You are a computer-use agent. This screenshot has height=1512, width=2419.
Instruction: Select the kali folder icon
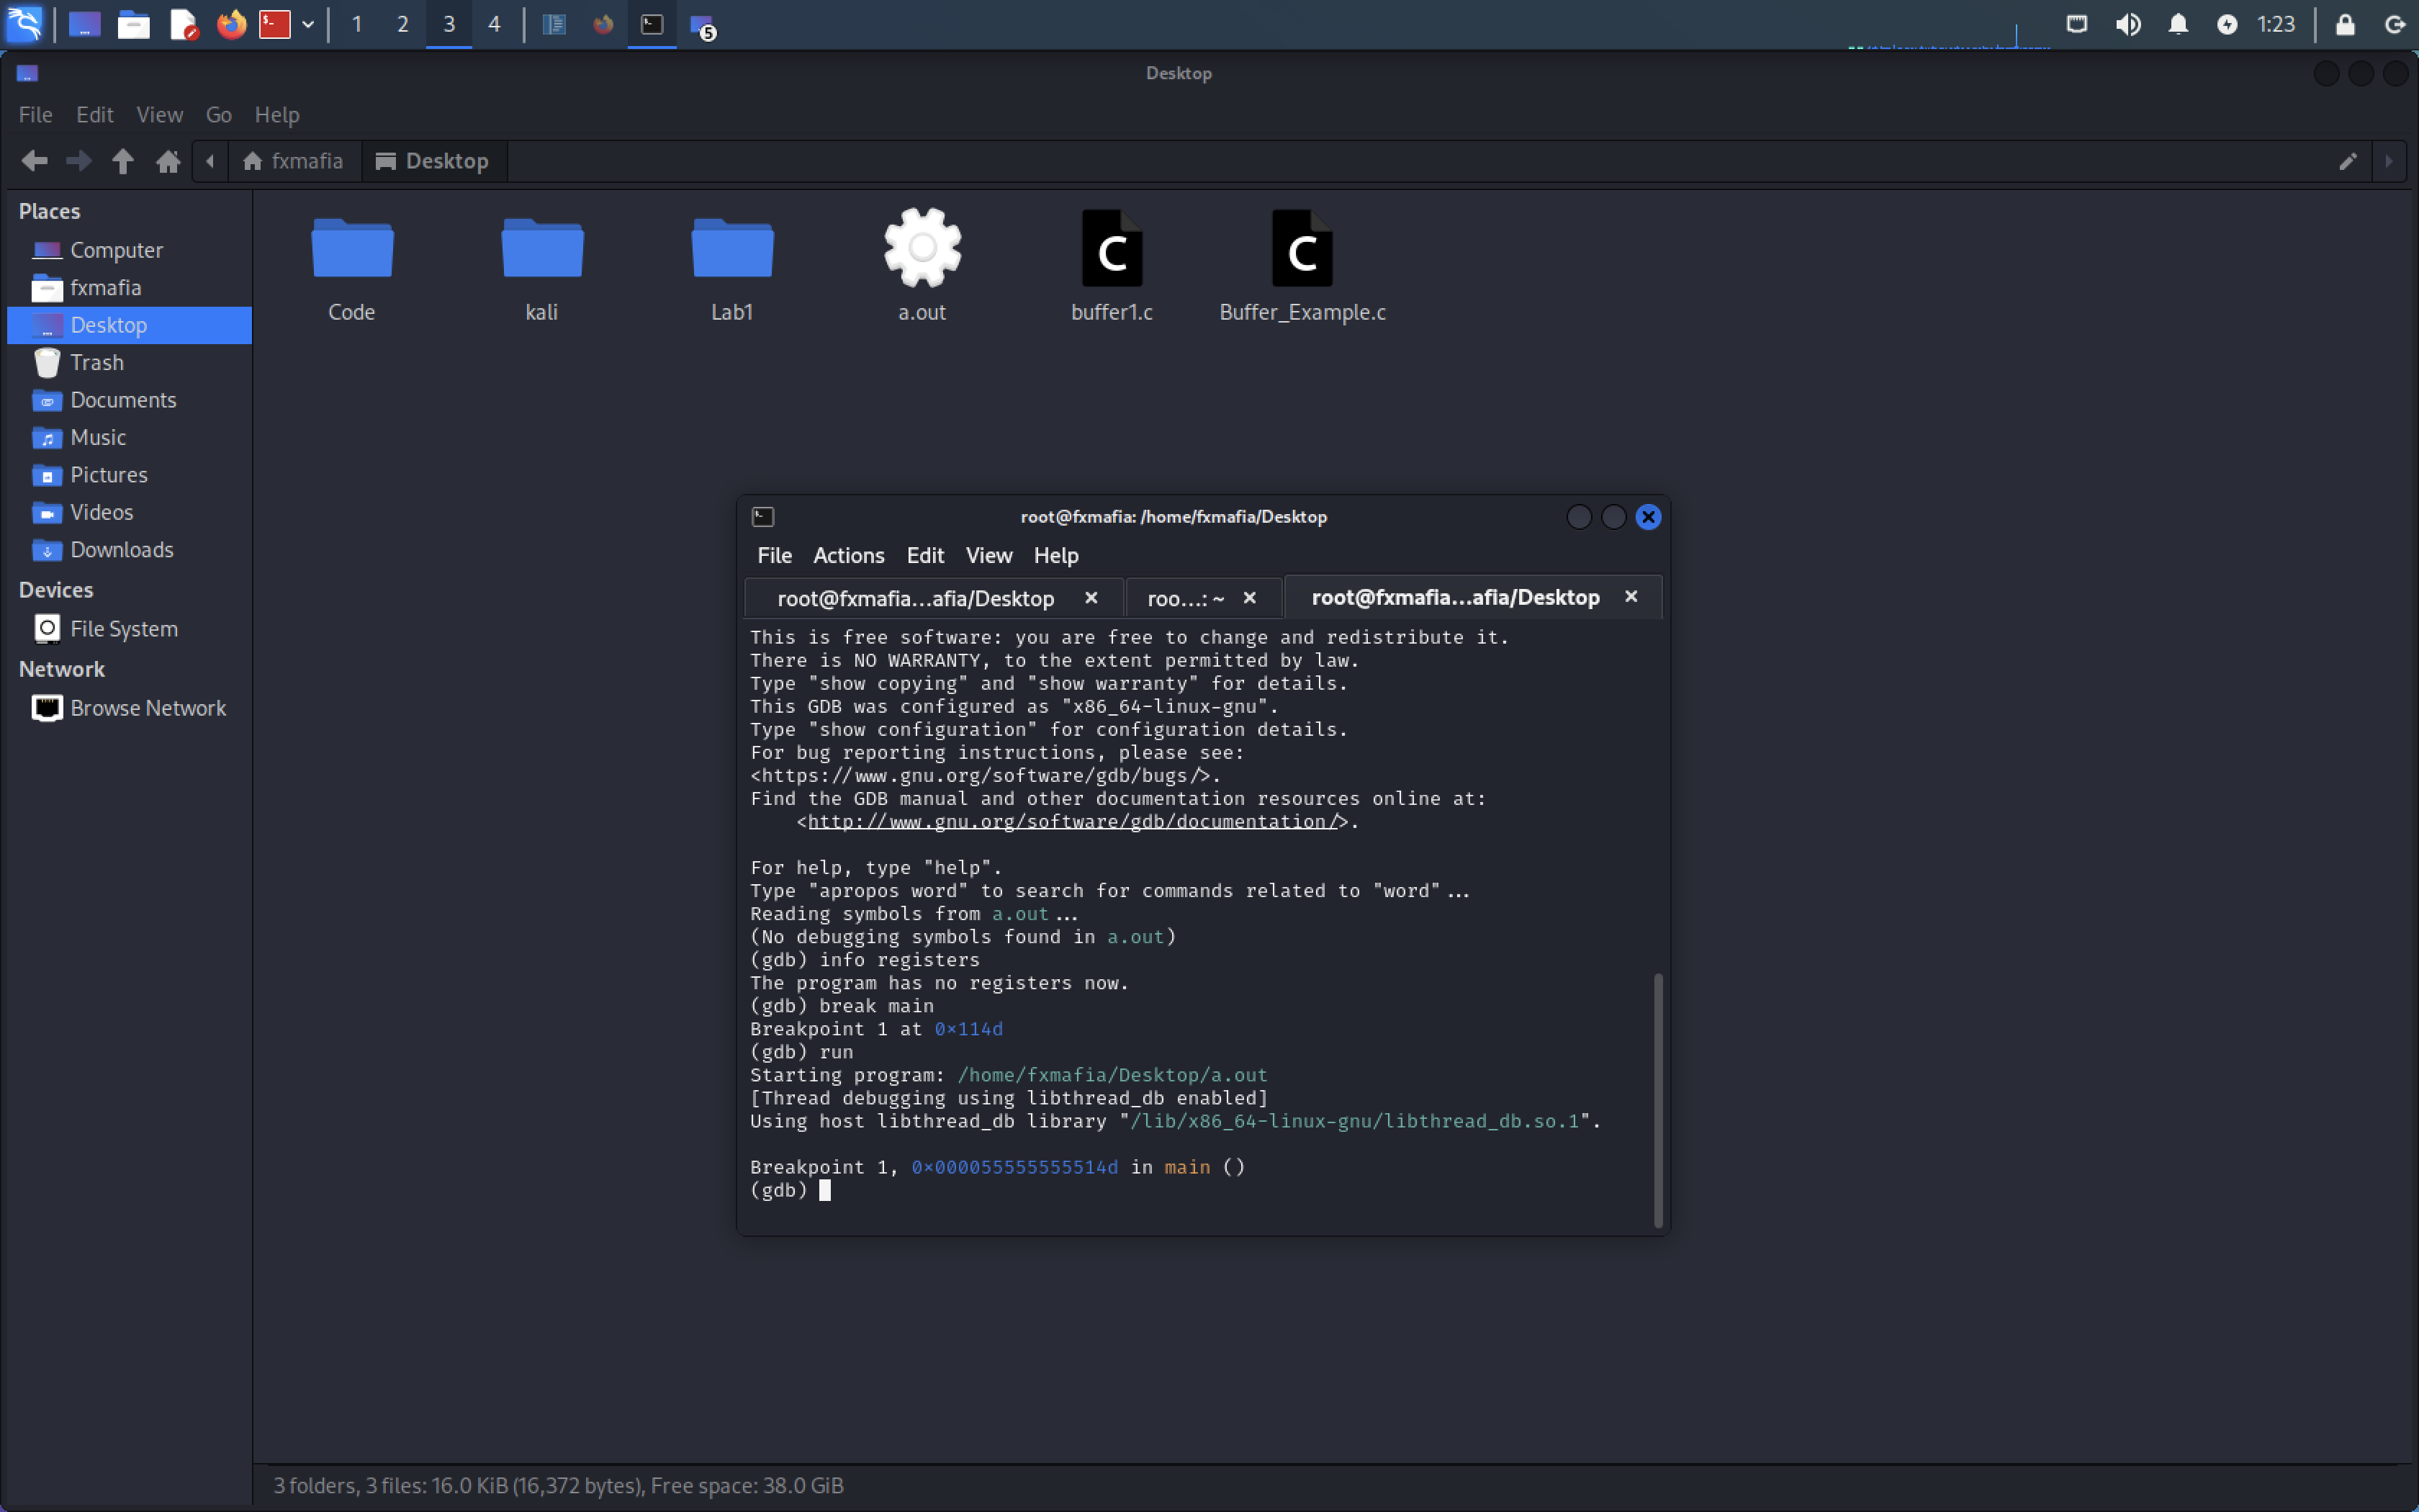tap(542, 248)
